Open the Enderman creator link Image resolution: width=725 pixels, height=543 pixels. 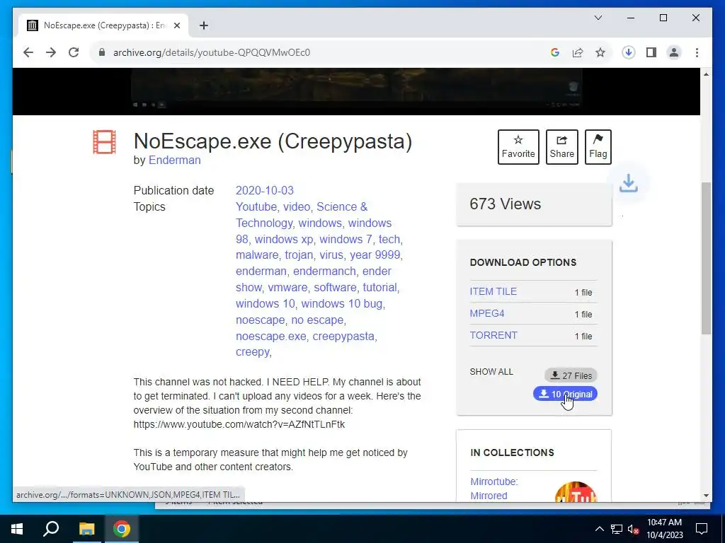174,160
